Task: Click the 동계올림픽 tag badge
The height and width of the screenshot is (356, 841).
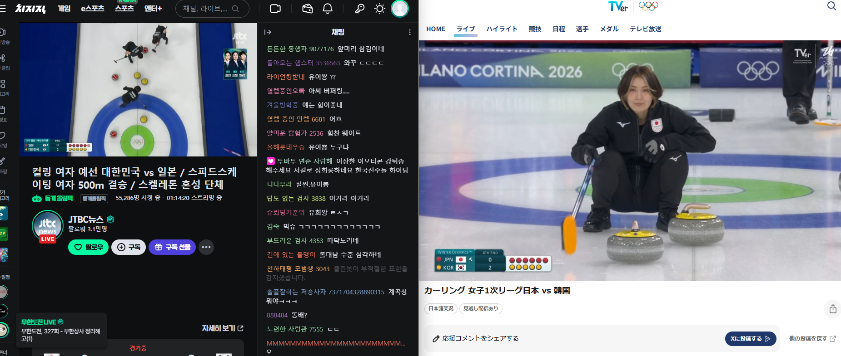Action: coord(94,199)
